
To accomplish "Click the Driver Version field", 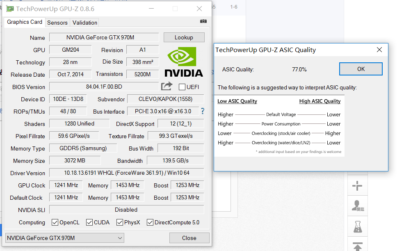I will point(127,173).
